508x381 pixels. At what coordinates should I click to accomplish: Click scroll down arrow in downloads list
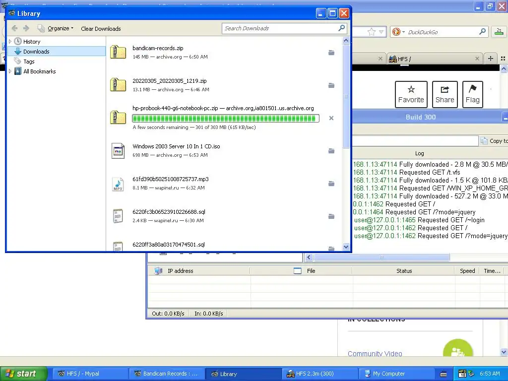tap(346, 247)
